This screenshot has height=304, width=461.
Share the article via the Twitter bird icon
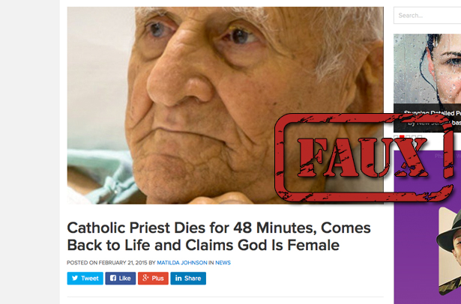[85, 278]
